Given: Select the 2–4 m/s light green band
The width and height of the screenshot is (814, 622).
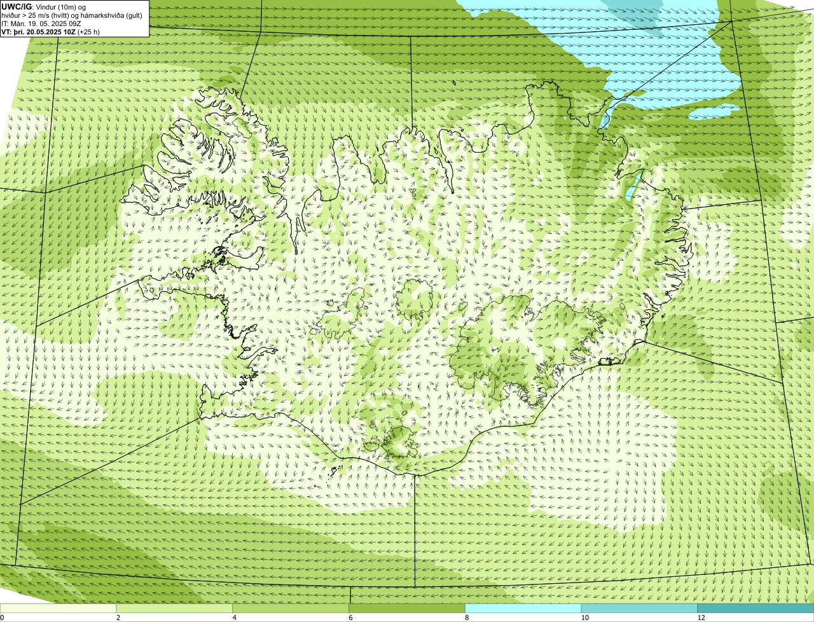Looking at the screenshot, I should point(174,609).
